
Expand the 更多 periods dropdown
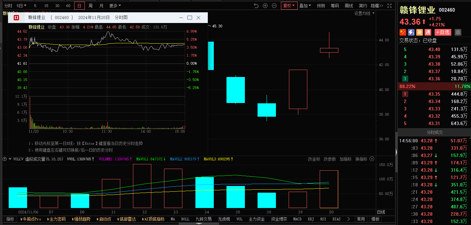tap(115, 6)
